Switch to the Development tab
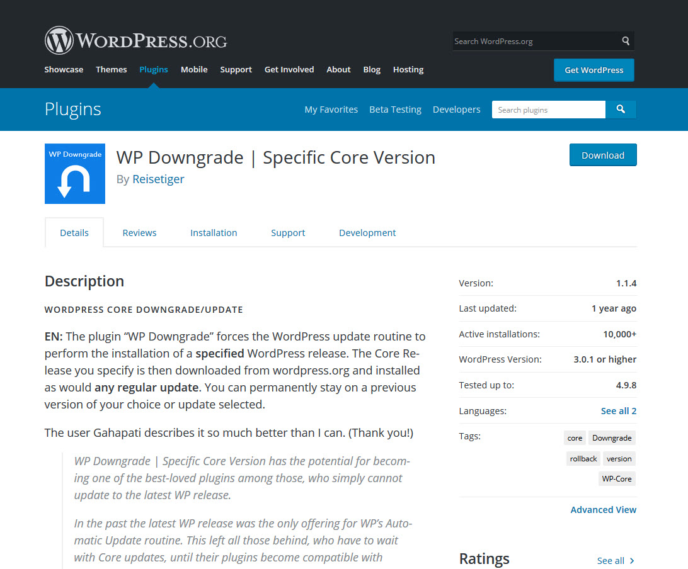688x569 pixels. [367, 233]
